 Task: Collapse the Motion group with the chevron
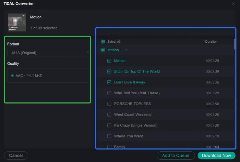click(126, 50)
